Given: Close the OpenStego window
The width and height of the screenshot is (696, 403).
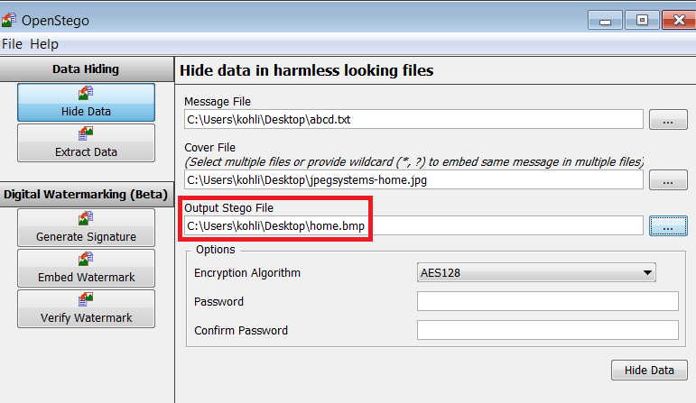Looking at the screenshot, I should 679,21.
